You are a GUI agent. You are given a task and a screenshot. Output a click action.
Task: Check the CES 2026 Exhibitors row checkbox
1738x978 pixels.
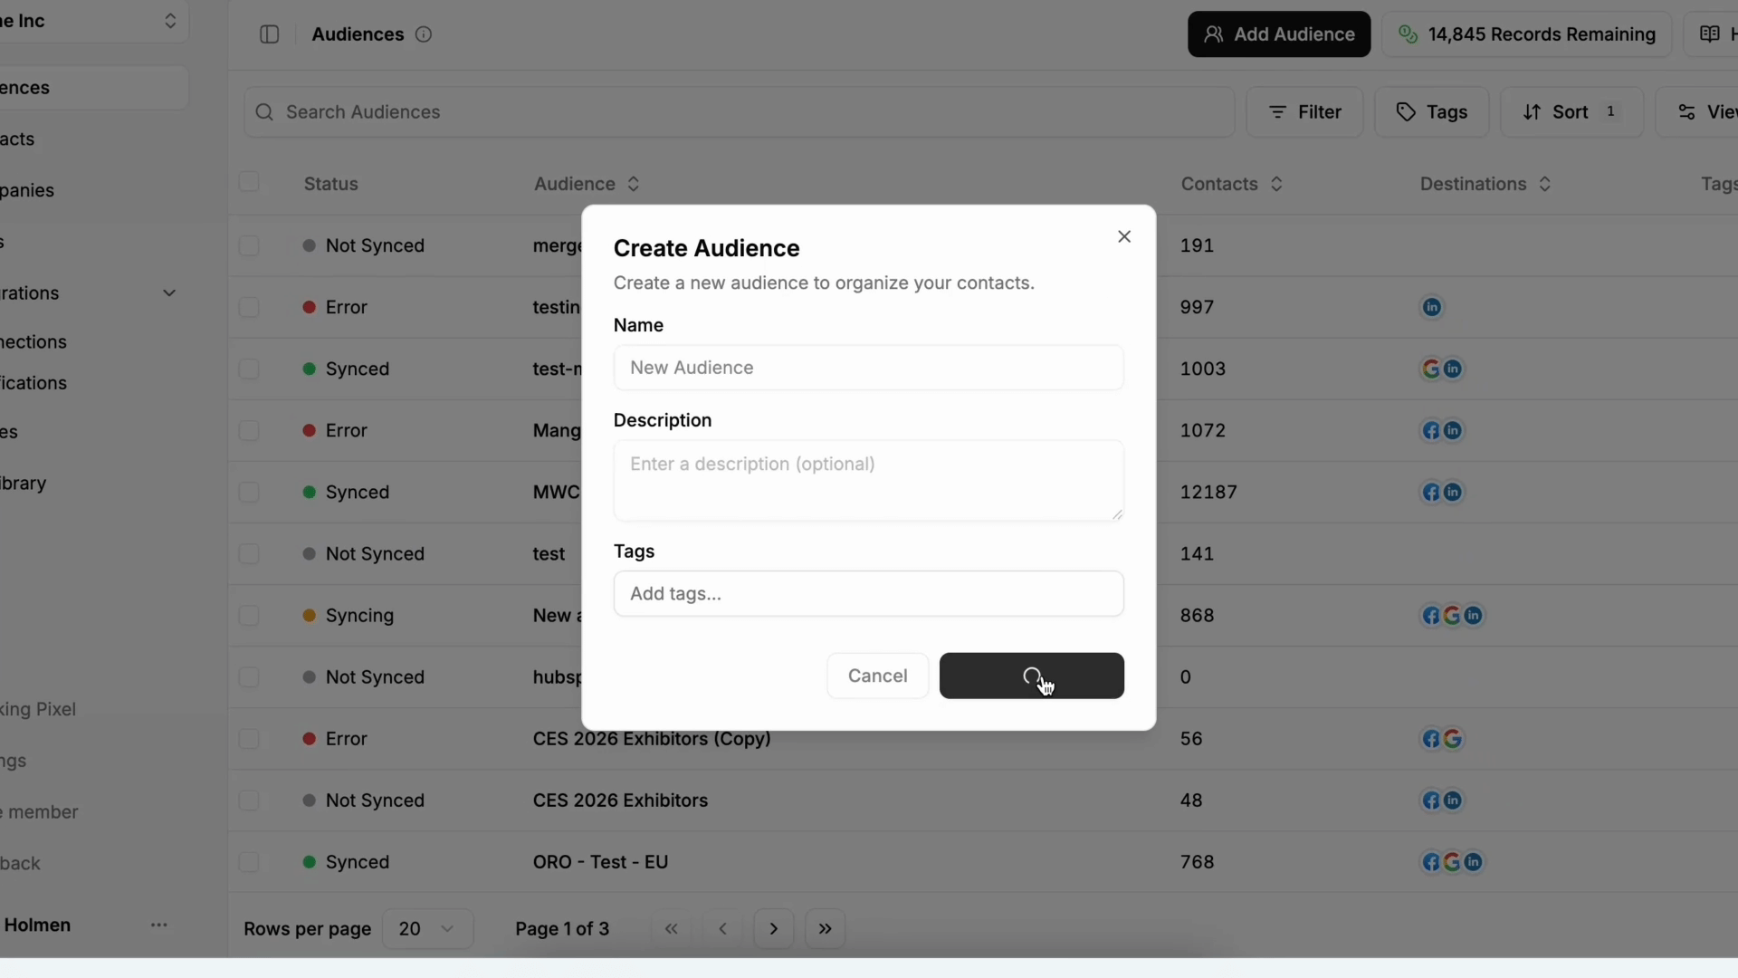(249, 801)
